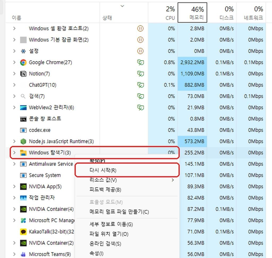The image size is (272, 258).
Task: Expand the NVIDIA App(5) group
Action: click(14, 187)
